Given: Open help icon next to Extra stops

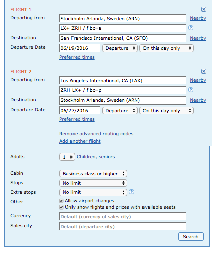Looking at the screenshot, I should click(x=131, y=192).
